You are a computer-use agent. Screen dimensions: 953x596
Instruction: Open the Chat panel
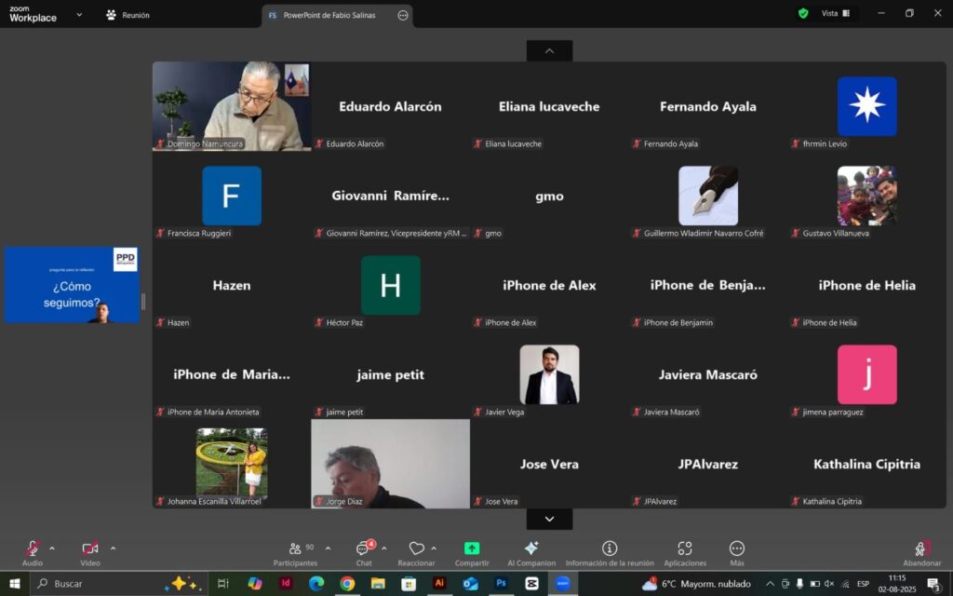click(364, 552)
